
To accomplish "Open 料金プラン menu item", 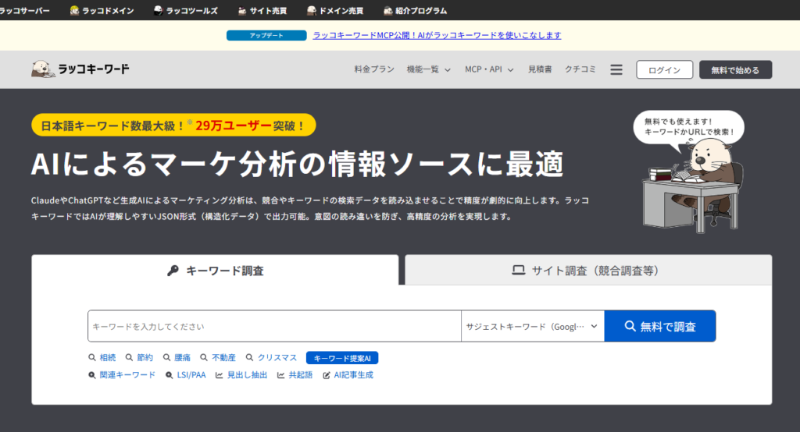I will pos(374,69).
